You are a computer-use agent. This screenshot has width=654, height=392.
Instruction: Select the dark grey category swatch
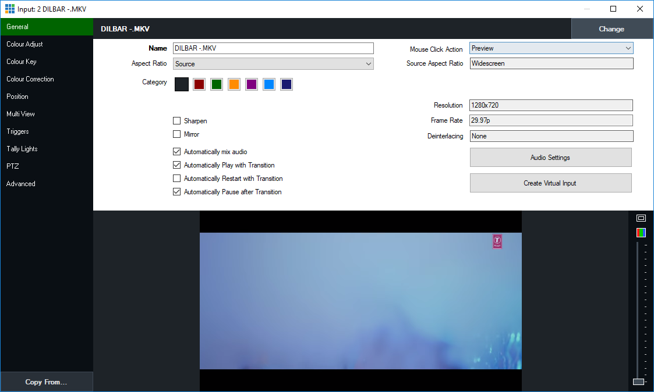[x=182, y=84]
